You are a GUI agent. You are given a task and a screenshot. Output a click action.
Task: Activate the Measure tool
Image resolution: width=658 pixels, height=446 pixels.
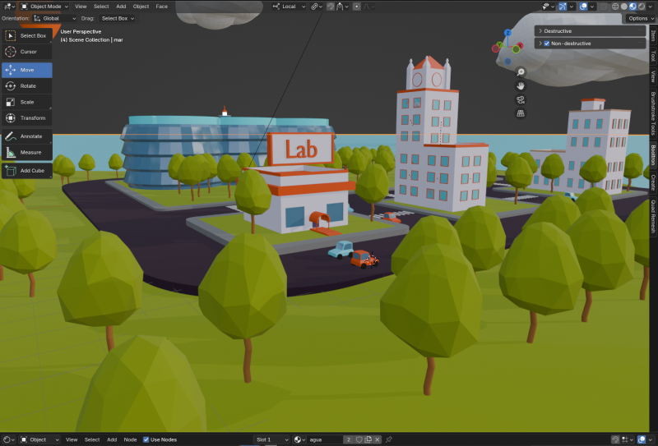coord(27,152)
